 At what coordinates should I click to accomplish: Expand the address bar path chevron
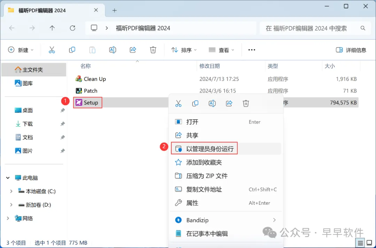point(107,28)
